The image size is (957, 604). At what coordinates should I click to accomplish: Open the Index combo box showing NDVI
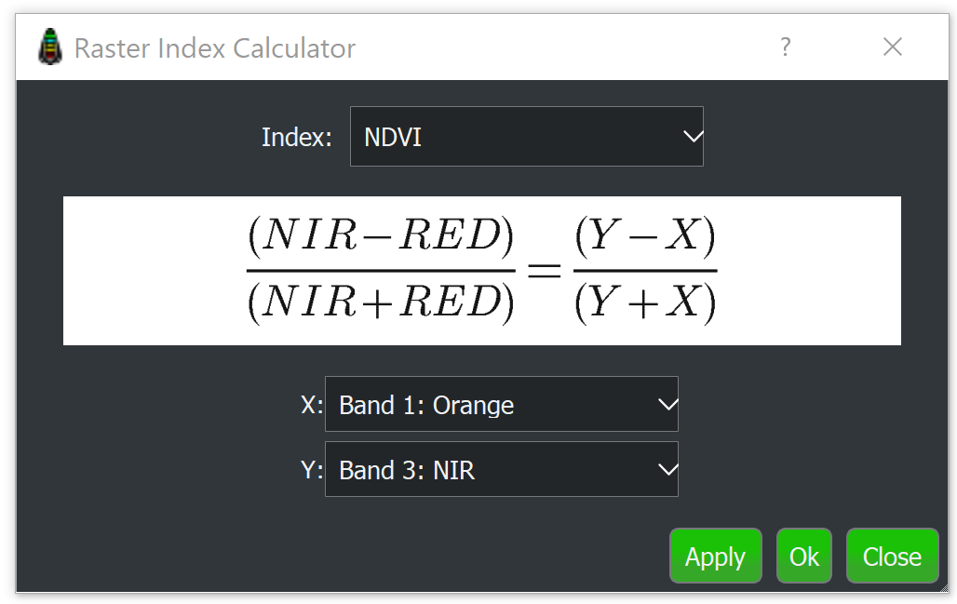pyautogui.click(x=526, y=137)
